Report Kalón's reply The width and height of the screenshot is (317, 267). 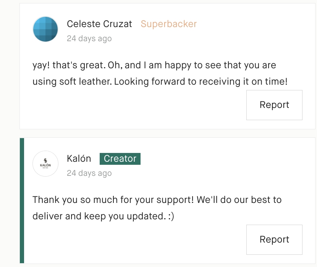click(274, 240)
